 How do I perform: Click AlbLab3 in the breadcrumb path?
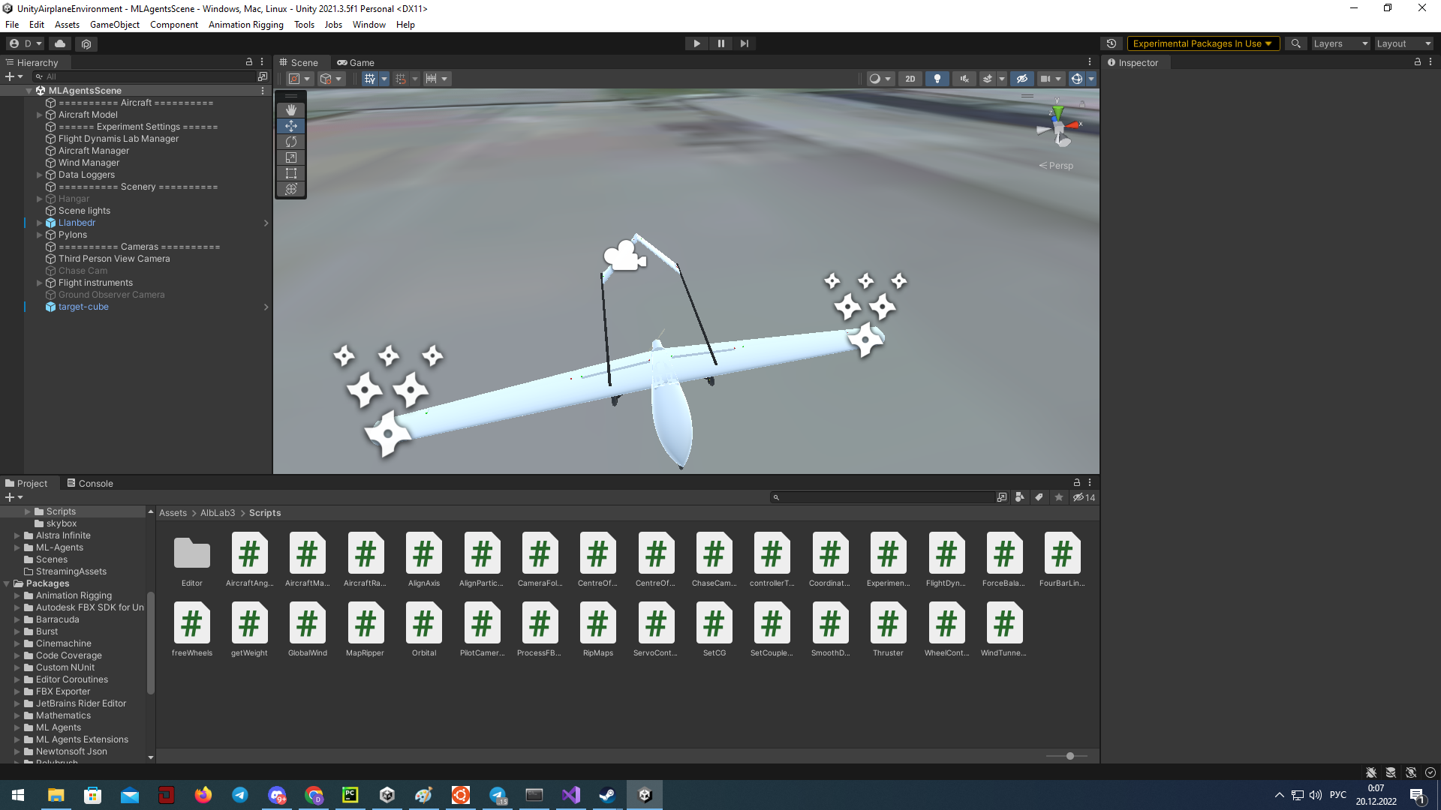218,513
